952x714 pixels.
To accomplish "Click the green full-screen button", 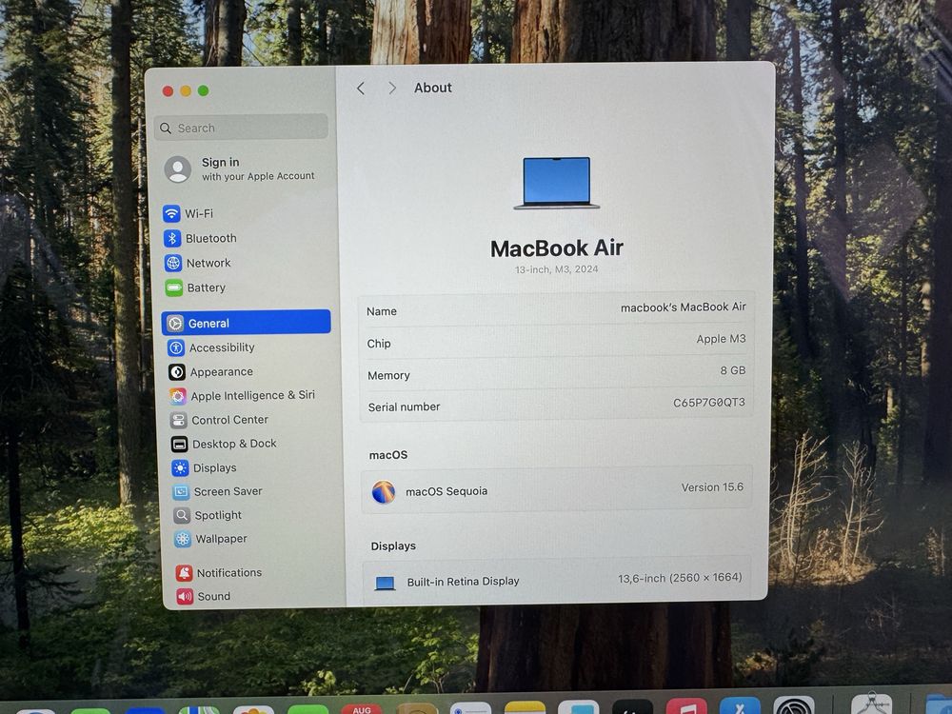I will pyautogui.click(x=204, y=90).
